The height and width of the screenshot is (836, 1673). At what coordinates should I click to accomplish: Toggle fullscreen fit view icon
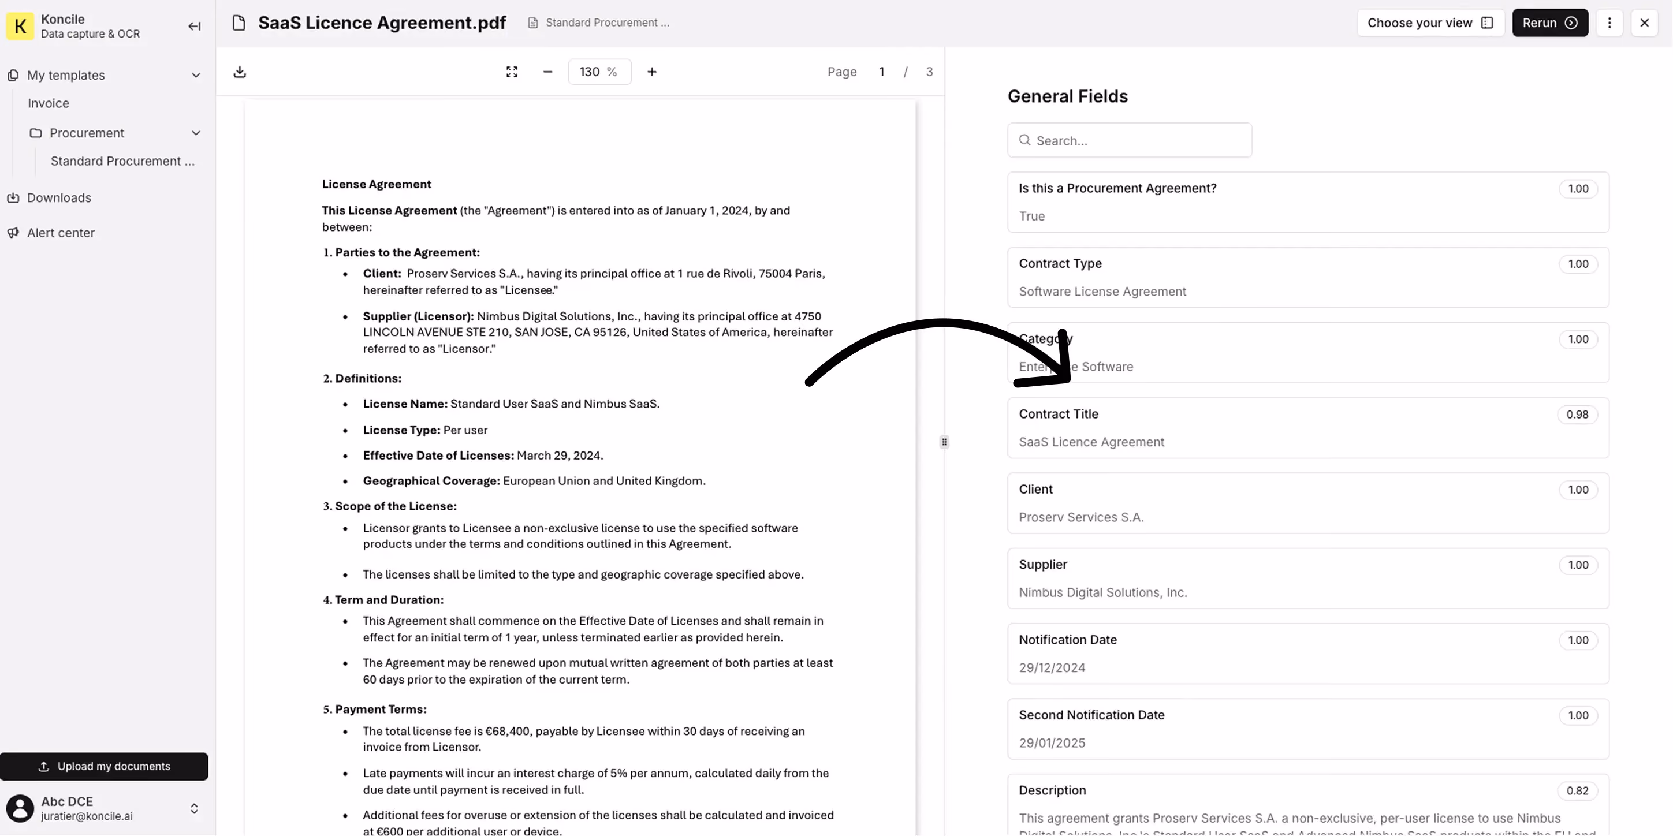click(x=512, y=72)
